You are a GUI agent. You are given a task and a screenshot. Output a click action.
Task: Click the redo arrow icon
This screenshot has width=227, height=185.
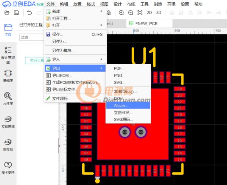pyautogui.click(x=39, y=13)
